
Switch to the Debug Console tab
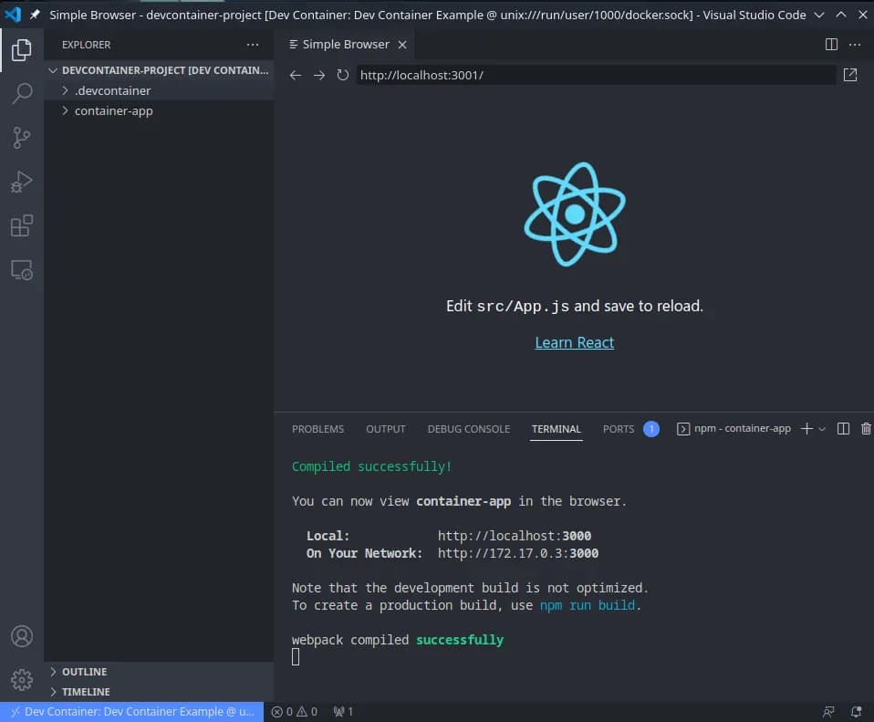coord(469,429)
